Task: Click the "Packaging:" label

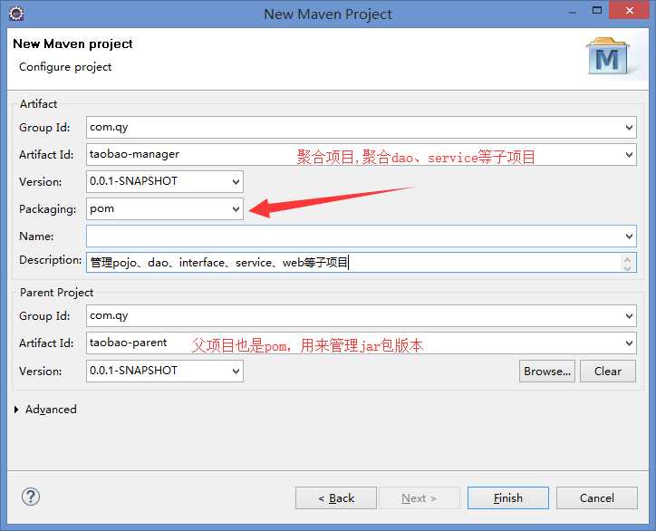Action: coord(48,209)
